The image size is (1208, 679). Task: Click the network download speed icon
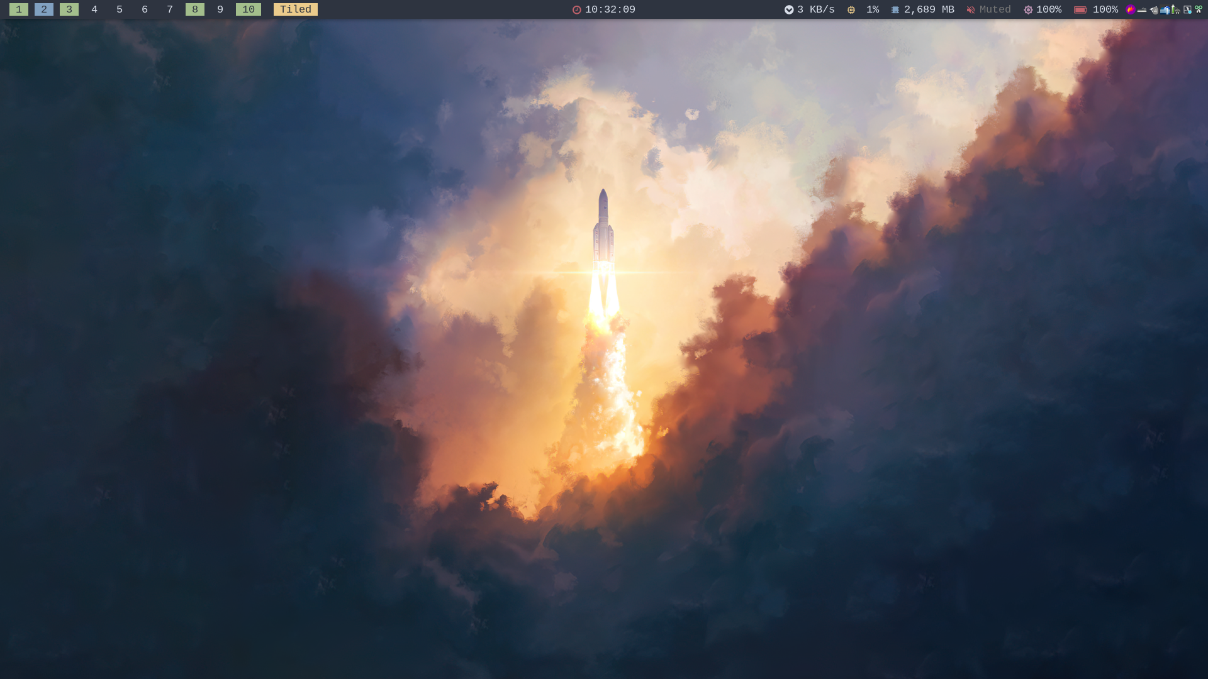(x=789, y=9)
